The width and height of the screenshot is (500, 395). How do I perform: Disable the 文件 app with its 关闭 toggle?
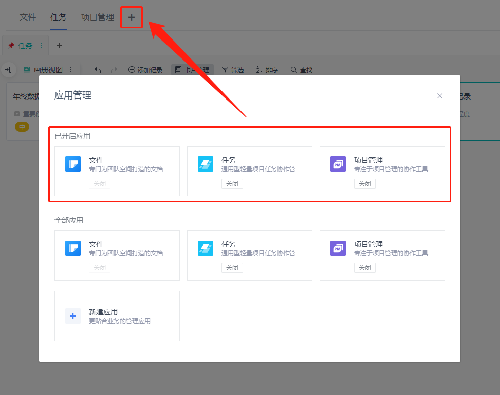[99, 183]
